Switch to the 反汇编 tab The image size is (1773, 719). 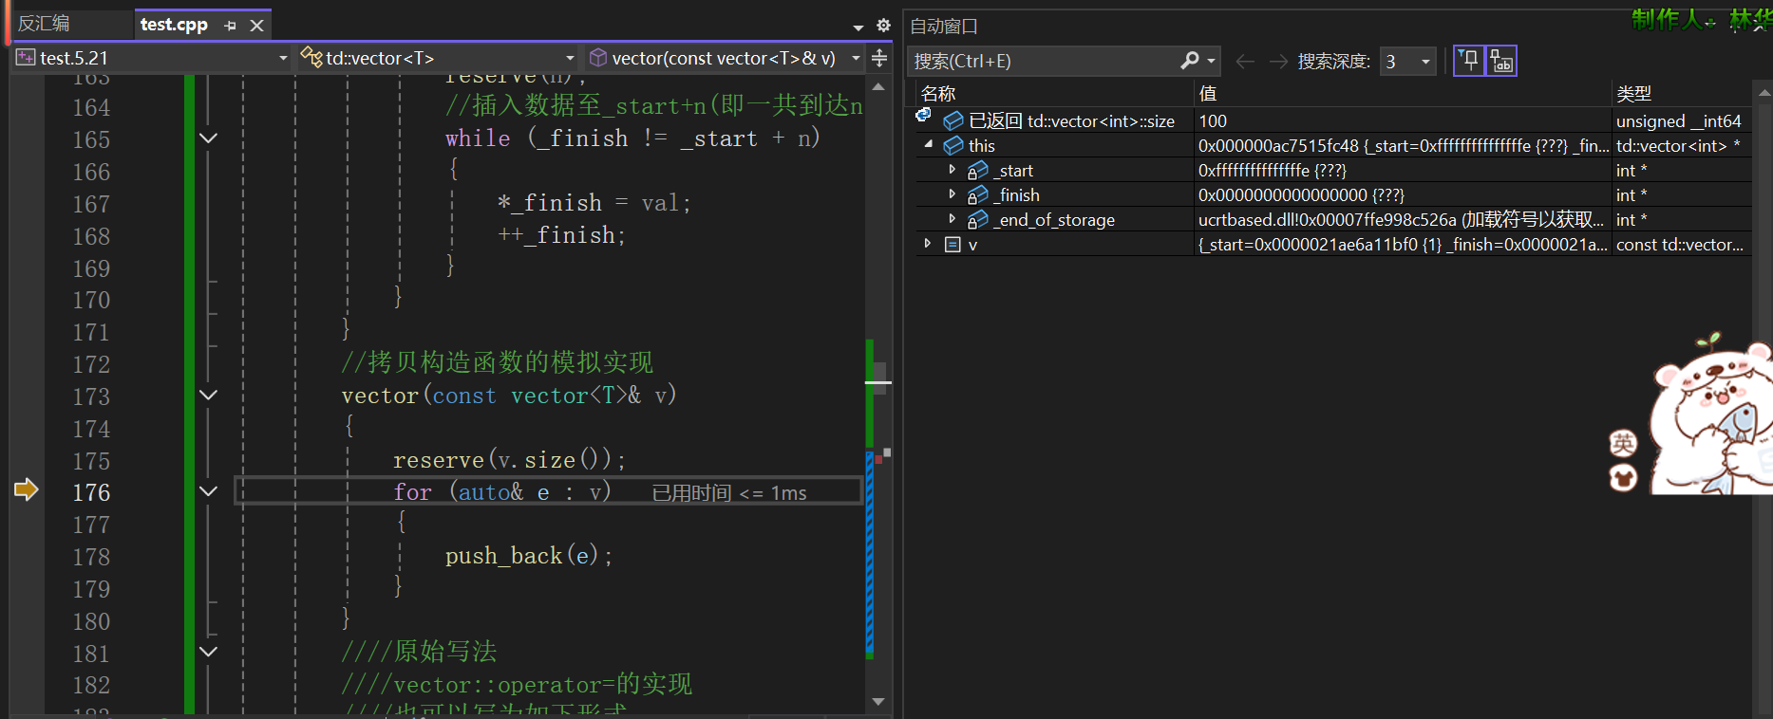(x=44, y=24)
